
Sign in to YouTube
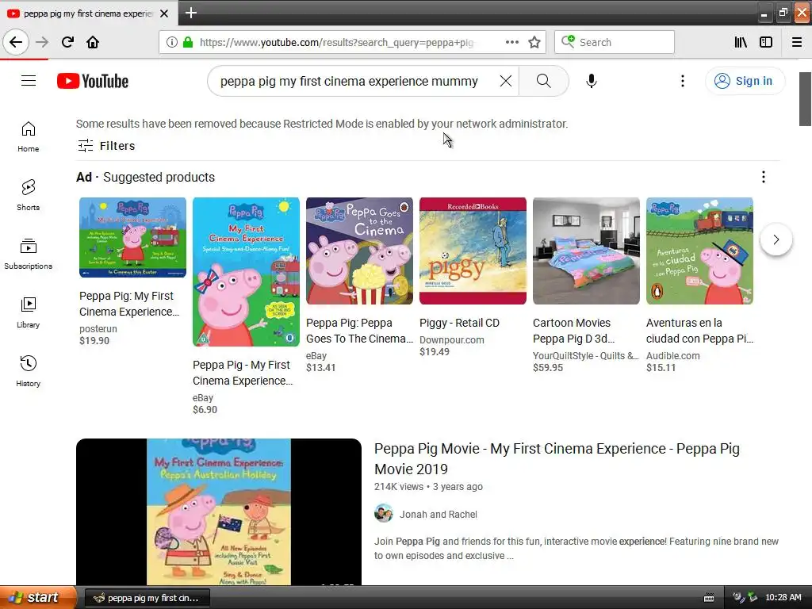coord(745,81)
